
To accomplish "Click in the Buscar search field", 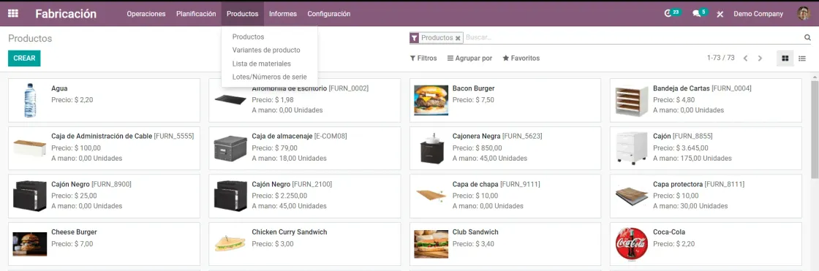I will (633, 37).
